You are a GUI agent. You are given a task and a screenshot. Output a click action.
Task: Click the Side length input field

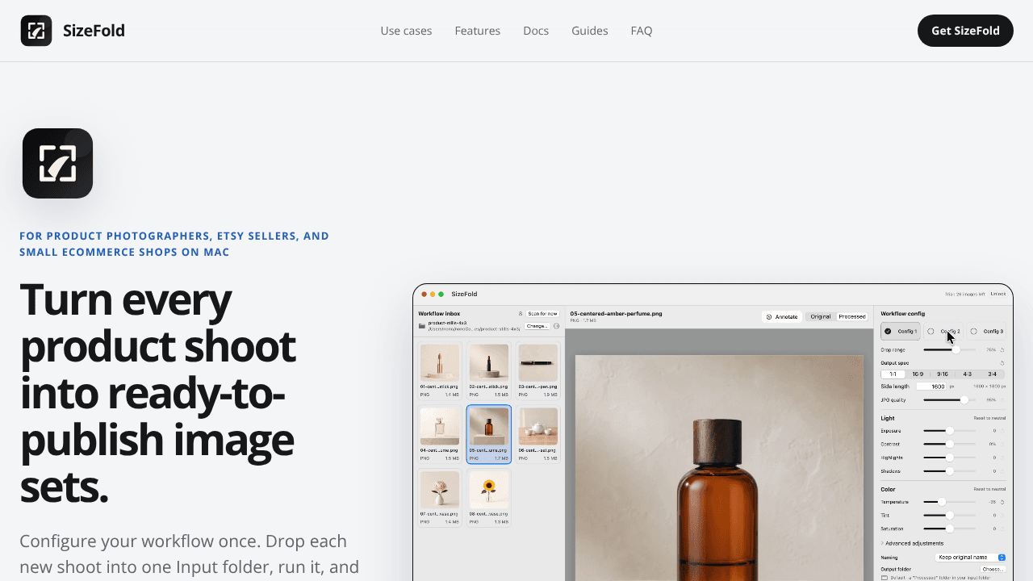(x=931, y=387)
